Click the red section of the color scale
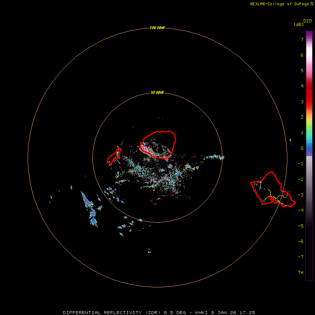Screen dimensions: 315x315 (x=309, y=94)
